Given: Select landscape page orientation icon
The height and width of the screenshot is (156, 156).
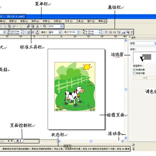Looking at the screenshot, I should pos(32,32).
